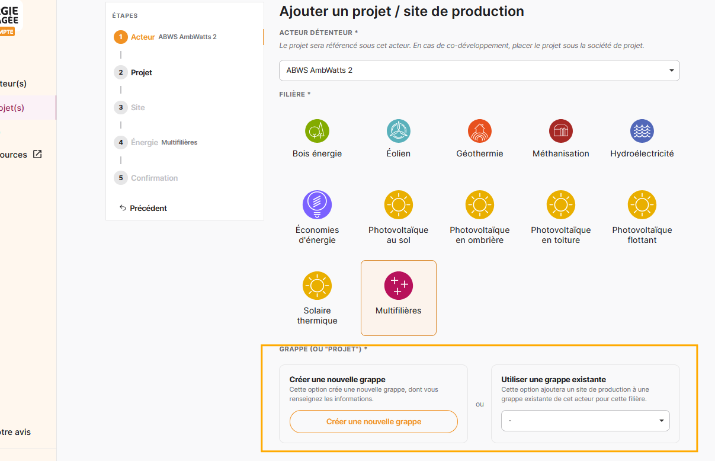
Task: Open the ojet(s) sidebar menu item
Action: pyautogui.click(x=28, y=108)
